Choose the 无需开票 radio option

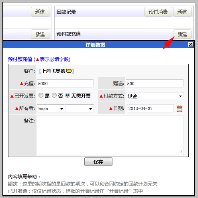click(x=67, y=96)
